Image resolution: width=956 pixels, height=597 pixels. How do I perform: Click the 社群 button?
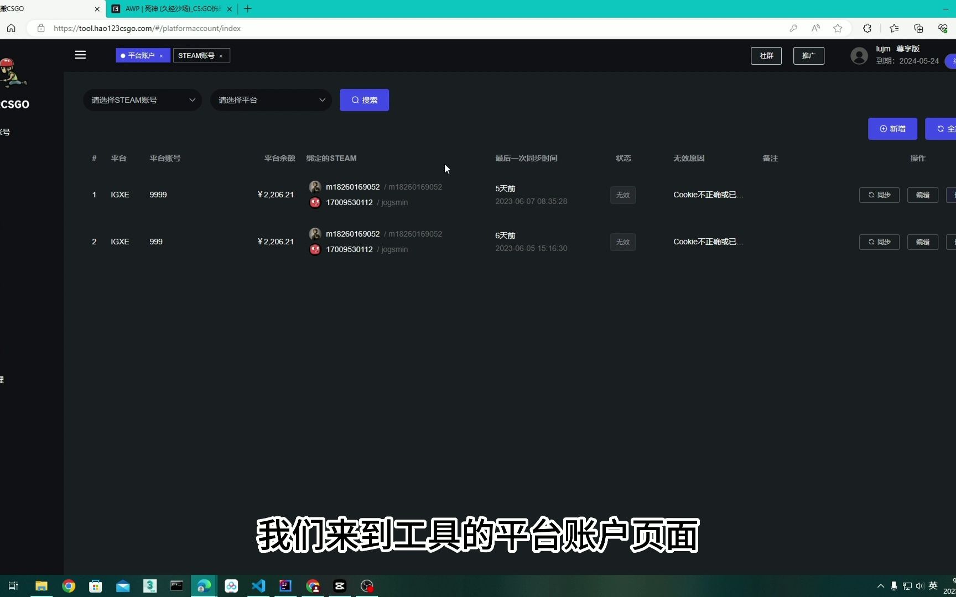[766, 56]
